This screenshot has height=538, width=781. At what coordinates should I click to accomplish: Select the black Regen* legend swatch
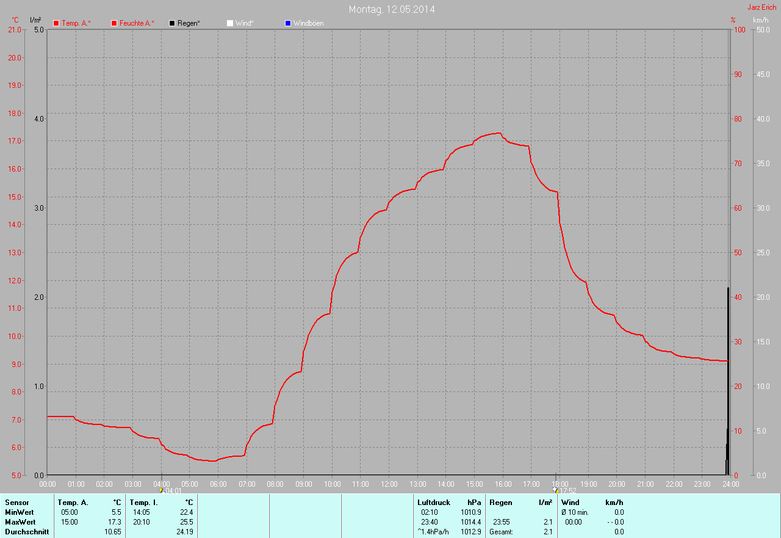[172, 23]
